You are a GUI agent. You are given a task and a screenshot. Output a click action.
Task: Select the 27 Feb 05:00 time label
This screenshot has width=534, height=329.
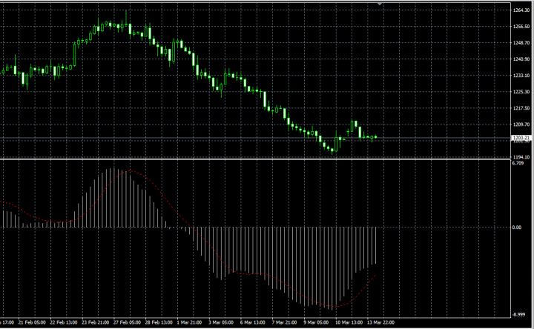coord(128,323)
